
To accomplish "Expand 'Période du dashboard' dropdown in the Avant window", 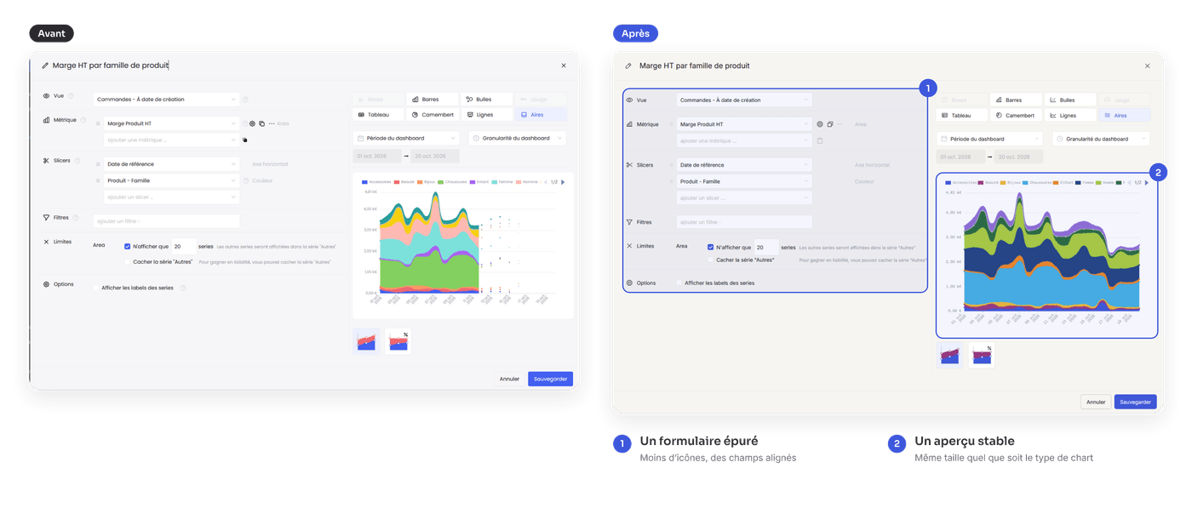I will (407, 138).
